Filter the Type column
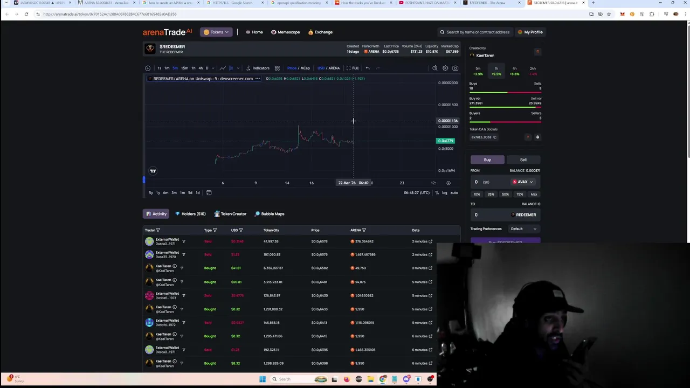Image resolution: width=690 pixels, height=388 pixels. 215,230
